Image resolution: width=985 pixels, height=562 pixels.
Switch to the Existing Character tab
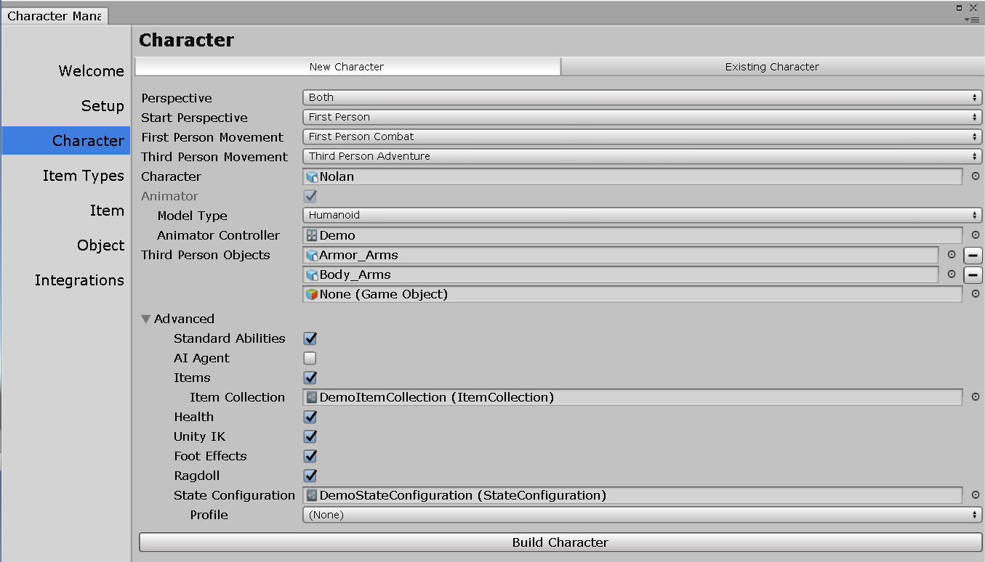coord(772,66)
